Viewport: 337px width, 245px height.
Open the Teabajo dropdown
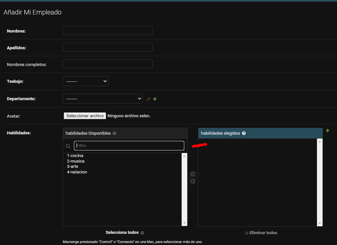(85, 81)
